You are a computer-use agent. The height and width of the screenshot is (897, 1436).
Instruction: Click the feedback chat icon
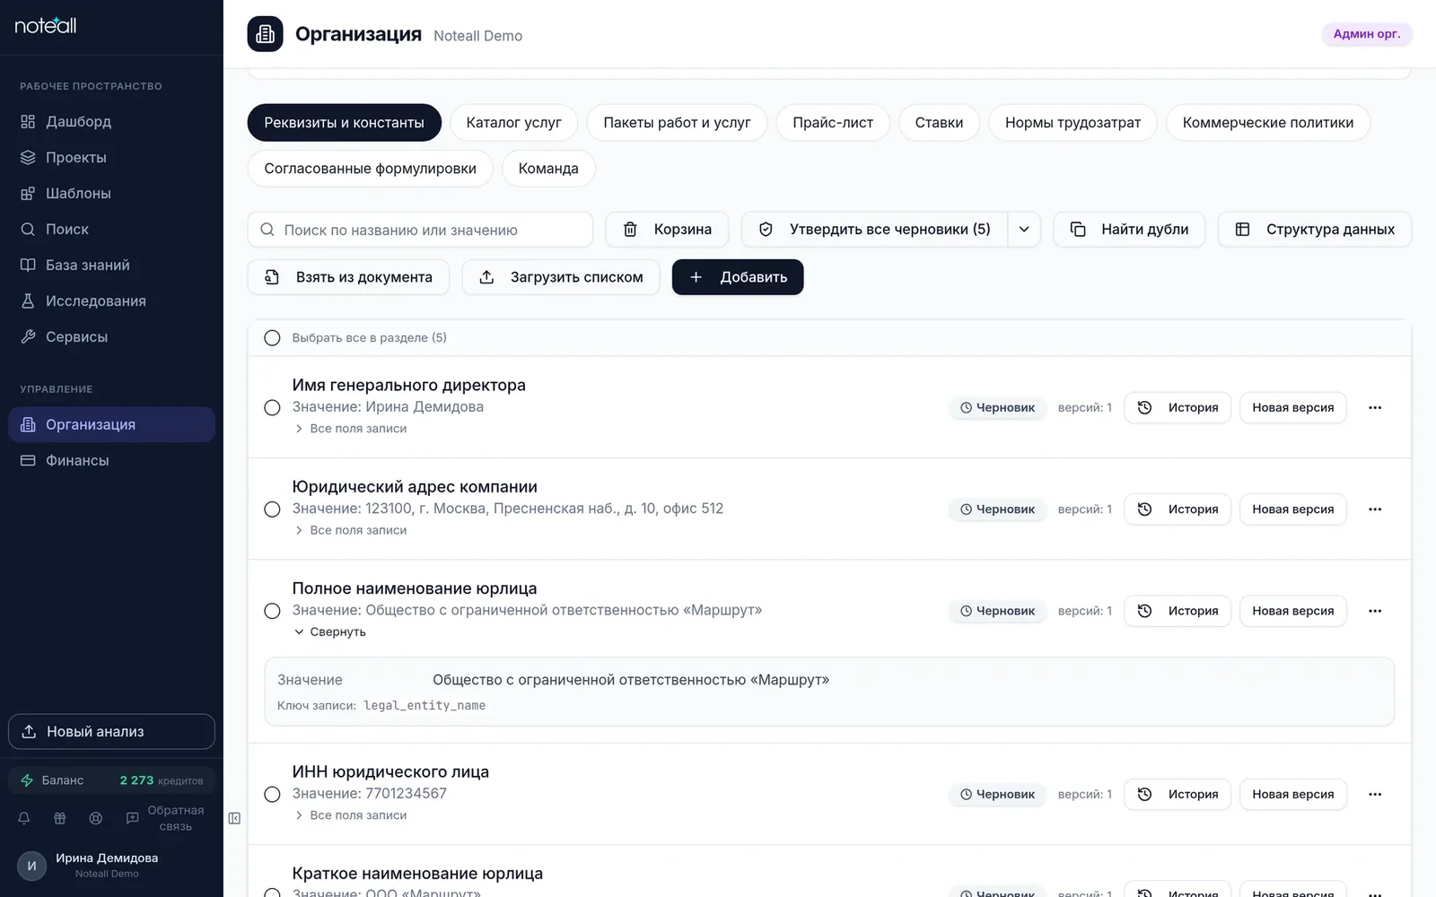(132, 818)
